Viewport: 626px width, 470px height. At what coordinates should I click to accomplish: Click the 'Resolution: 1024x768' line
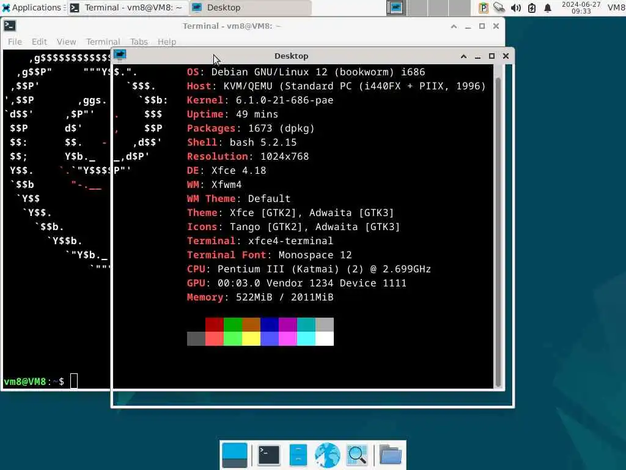248,156
